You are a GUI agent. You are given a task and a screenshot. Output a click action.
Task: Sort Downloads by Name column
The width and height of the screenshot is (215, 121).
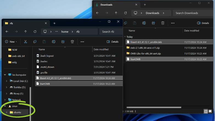[x=132, y=31]
